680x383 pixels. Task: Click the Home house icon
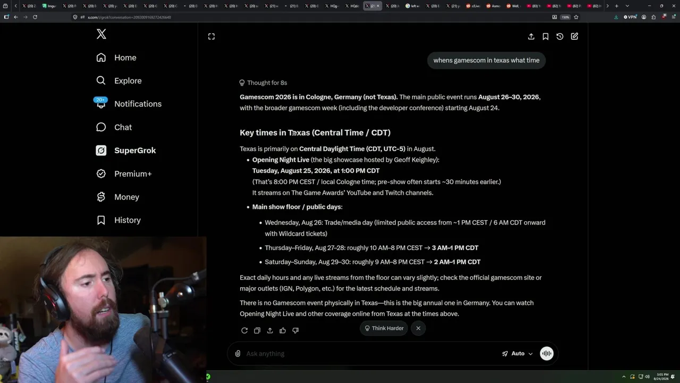click(101, 57)
